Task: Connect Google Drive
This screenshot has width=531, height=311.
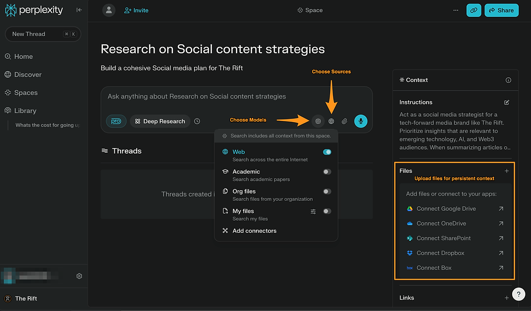Action: point(455,209)
